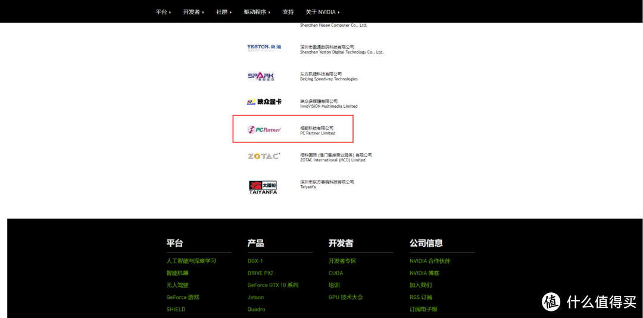Viewport: 643px width, 318px height.
Task: Open the NVIDIA 合作伙伴 link
Action: point(430,261)
